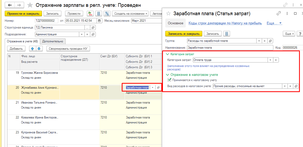
Task: Open the Вид расходов в налоговом учете item
Action: pos(296,86)
